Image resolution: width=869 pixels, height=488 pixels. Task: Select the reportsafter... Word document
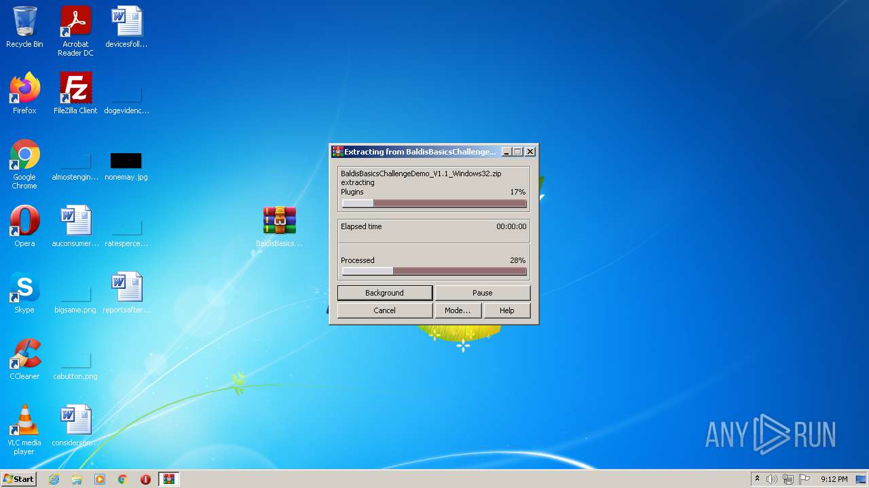pyautogui.click(x=126, y=293)
